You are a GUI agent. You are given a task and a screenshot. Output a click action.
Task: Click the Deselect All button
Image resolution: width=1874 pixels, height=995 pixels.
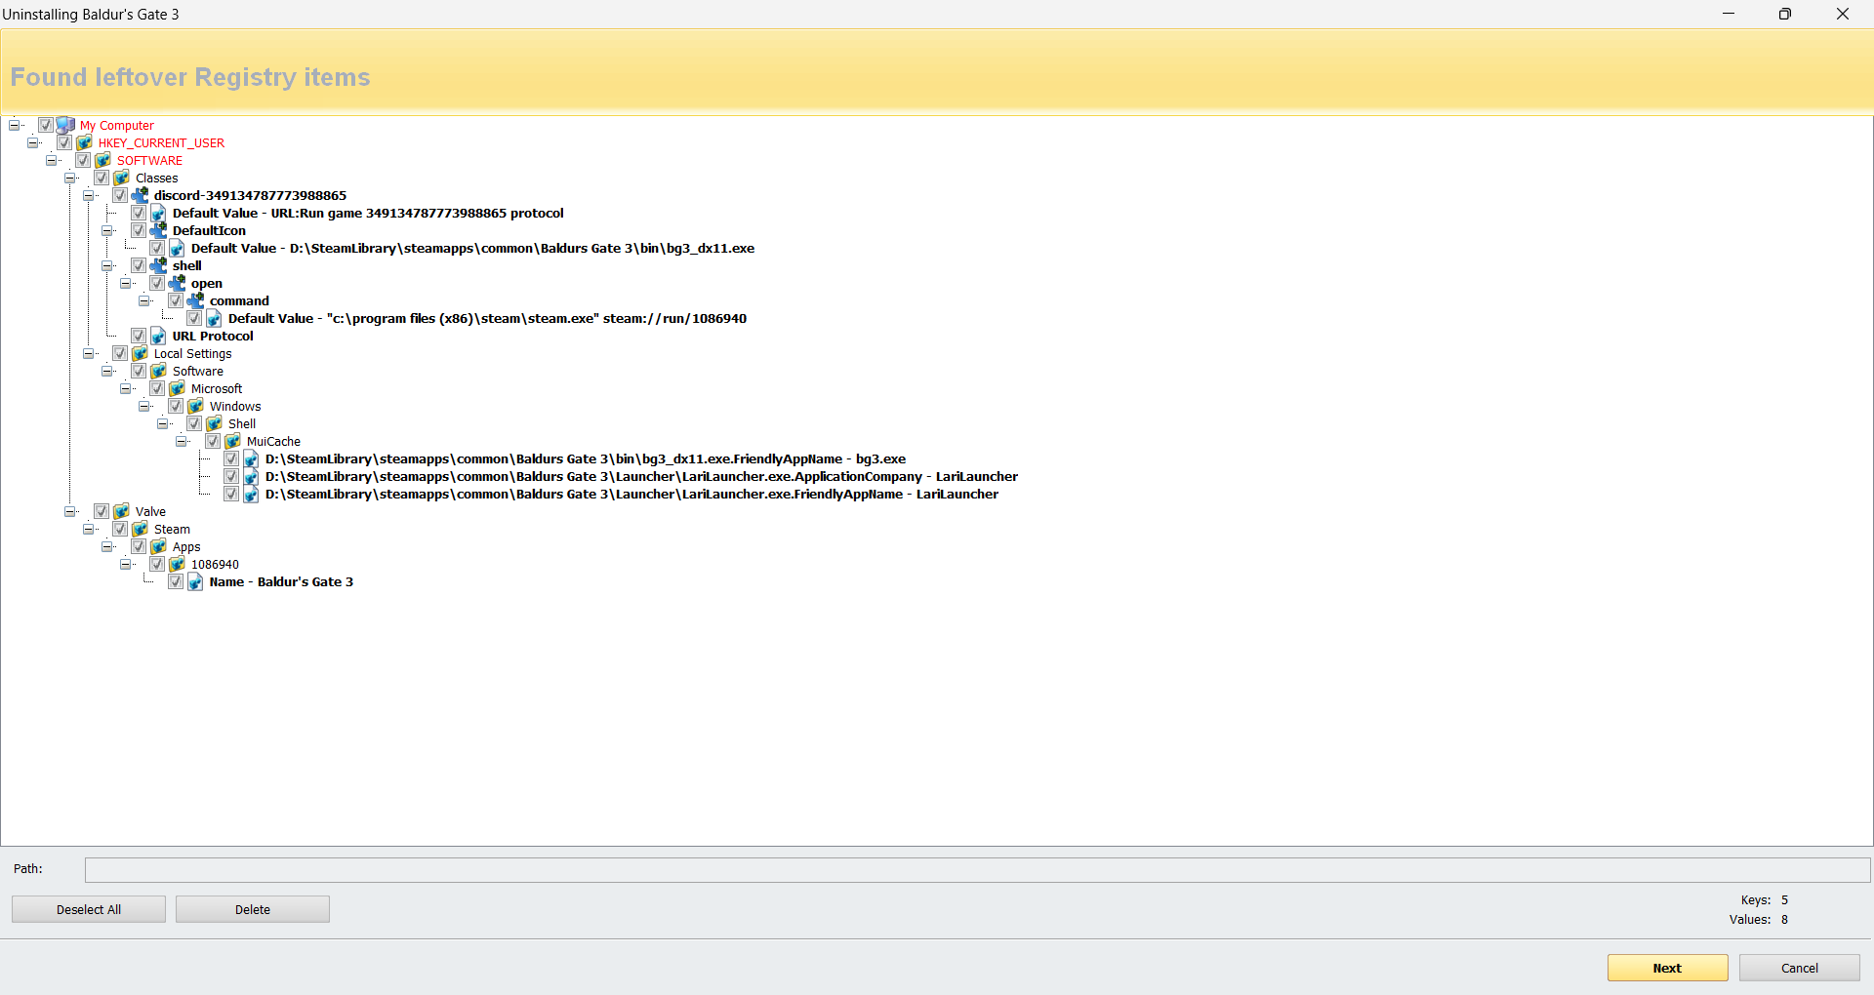pos(89,909)
